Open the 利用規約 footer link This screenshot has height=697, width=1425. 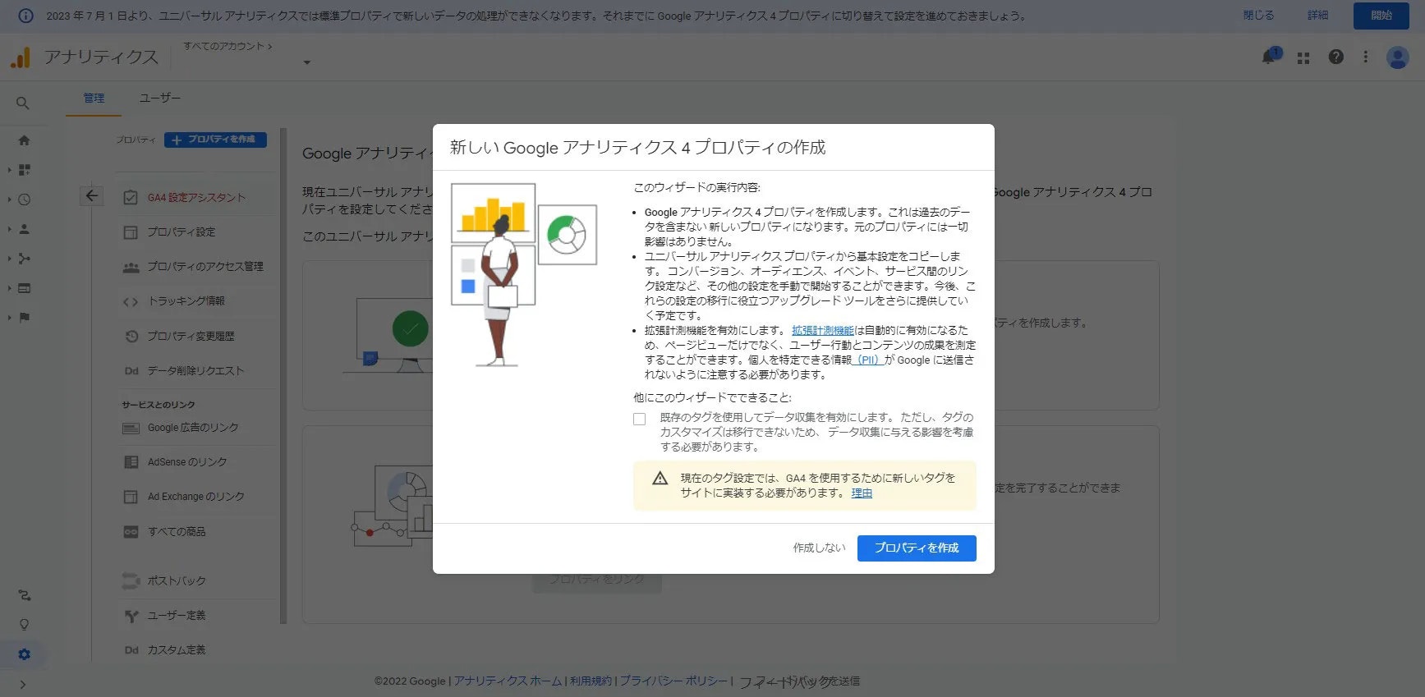click(591, 681)
